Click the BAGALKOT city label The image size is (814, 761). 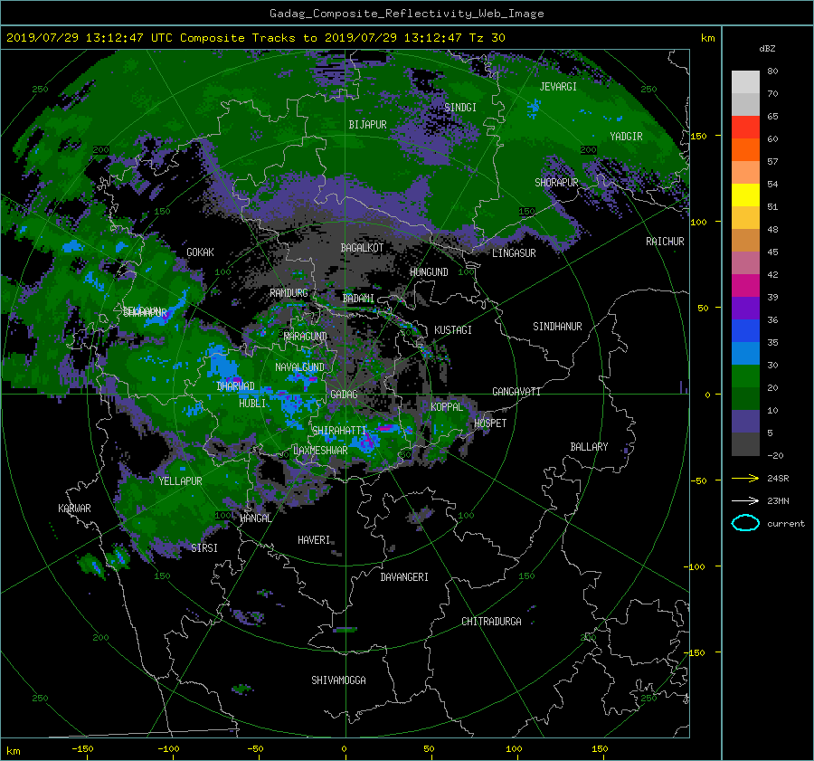click(x=362, y=248)
